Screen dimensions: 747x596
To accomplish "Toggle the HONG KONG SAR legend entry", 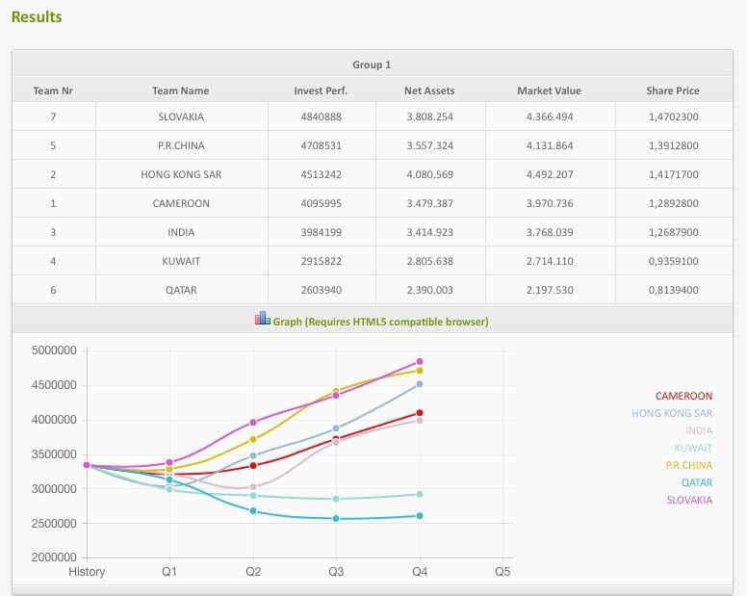I will 672,413.
